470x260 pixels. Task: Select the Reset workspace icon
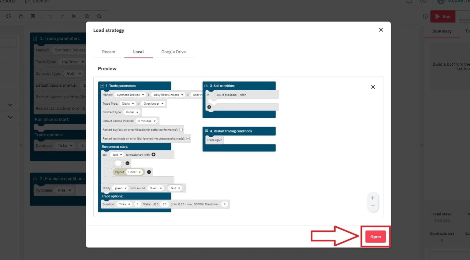coord(9,16)
